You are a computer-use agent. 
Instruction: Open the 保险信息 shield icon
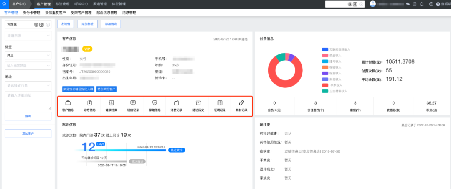coord(155,103)
